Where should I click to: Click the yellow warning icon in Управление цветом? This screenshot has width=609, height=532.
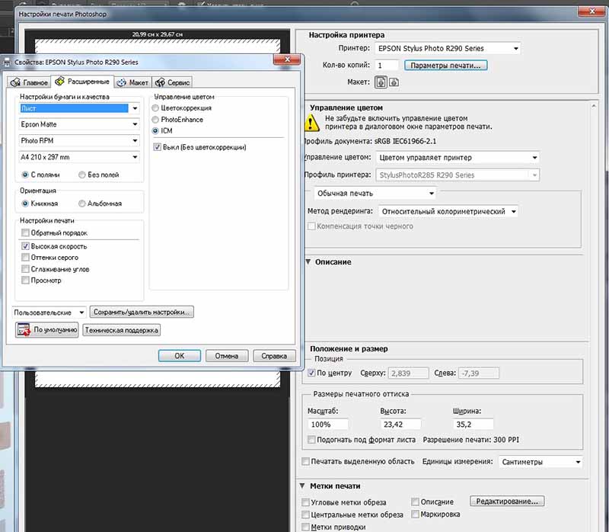coord(311,123)
